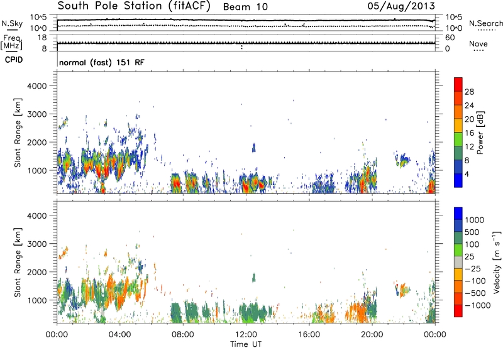Click the '08:00' time axis label
Screen dimensions: 503x348
pyautogui.click(x=182, y=335)
